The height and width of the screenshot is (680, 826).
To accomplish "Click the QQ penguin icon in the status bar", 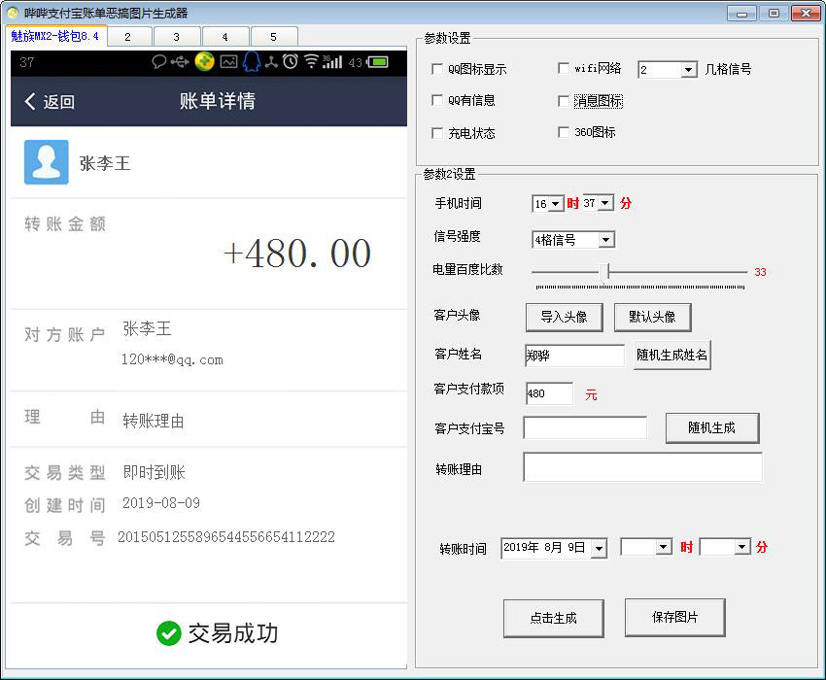I will (x=252, y=61).
